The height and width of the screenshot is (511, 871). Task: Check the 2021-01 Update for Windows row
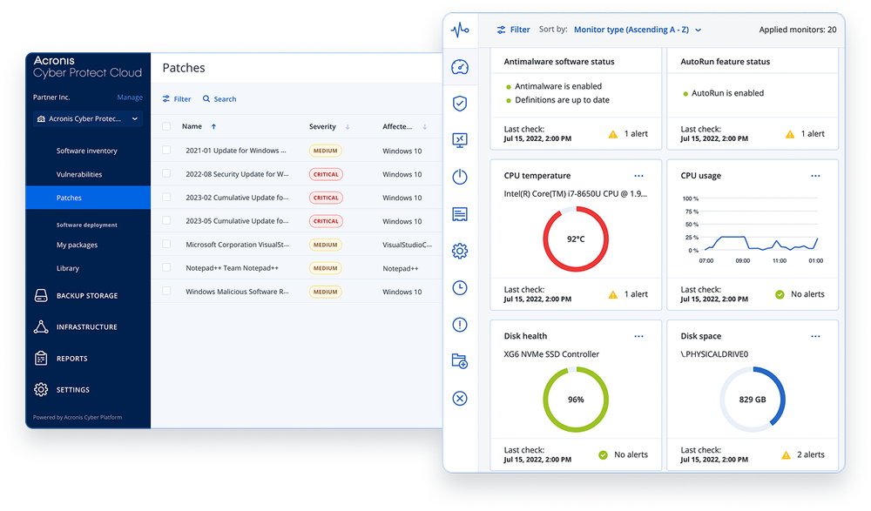tap(166, 150)
